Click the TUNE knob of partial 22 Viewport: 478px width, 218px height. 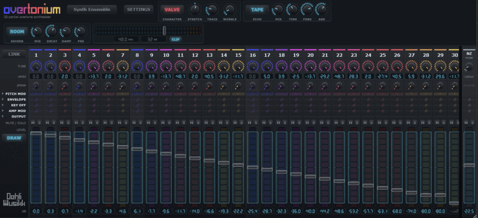point(339,66)
